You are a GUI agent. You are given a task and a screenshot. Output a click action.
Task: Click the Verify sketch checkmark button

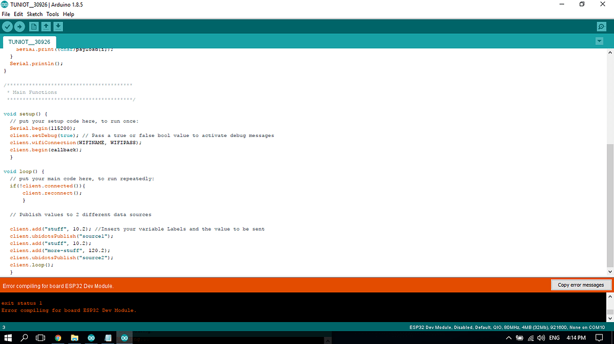click(x=7, y=27)
